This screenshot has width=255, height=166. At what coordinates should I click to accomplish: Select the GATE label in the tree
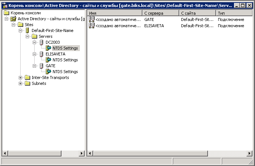(x=50, y=66)
